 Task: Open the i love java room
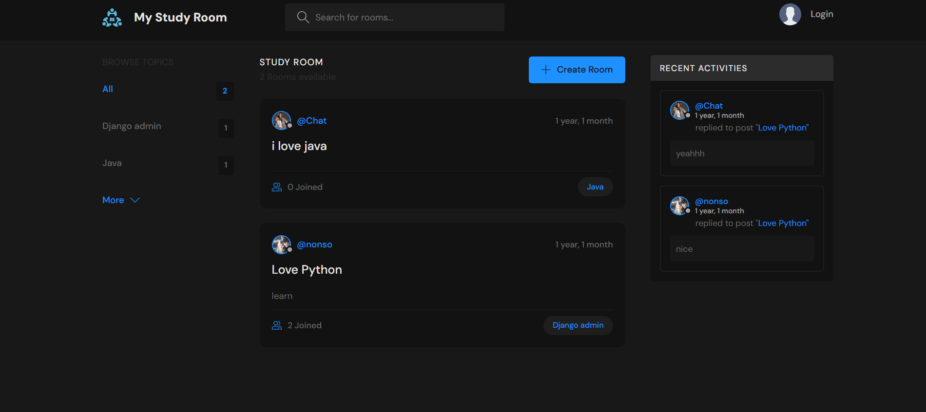click(299, 146)
